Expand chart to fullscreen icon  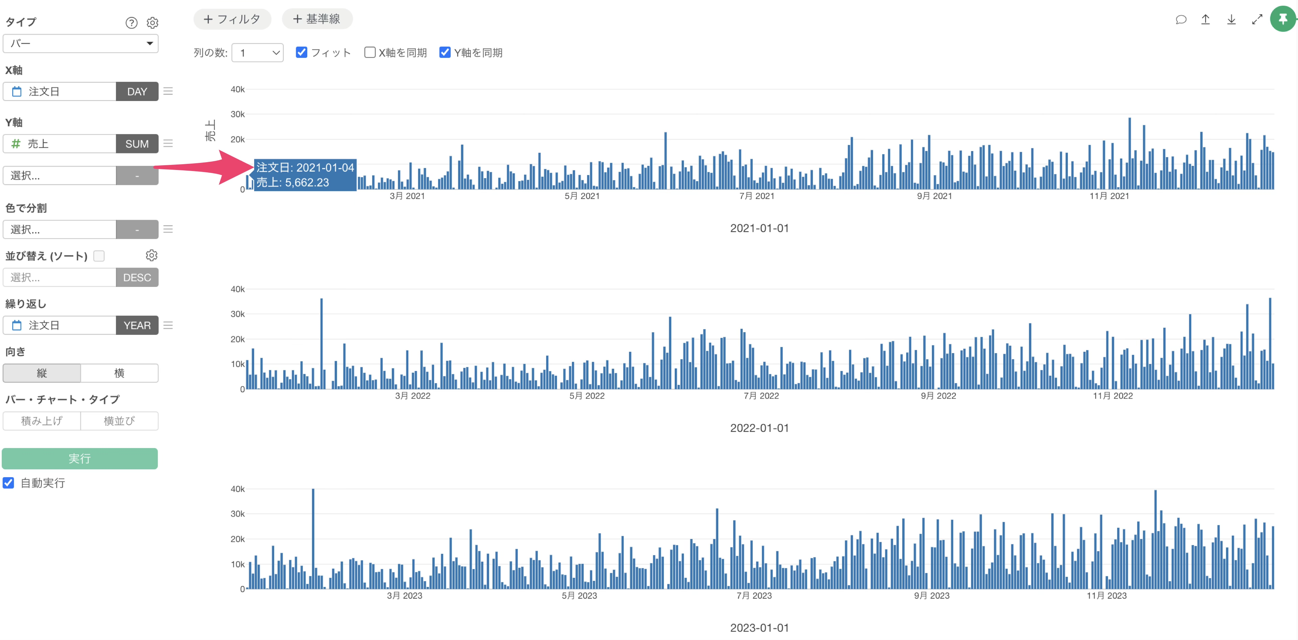pyautogui.click(x=1257, y=20)
